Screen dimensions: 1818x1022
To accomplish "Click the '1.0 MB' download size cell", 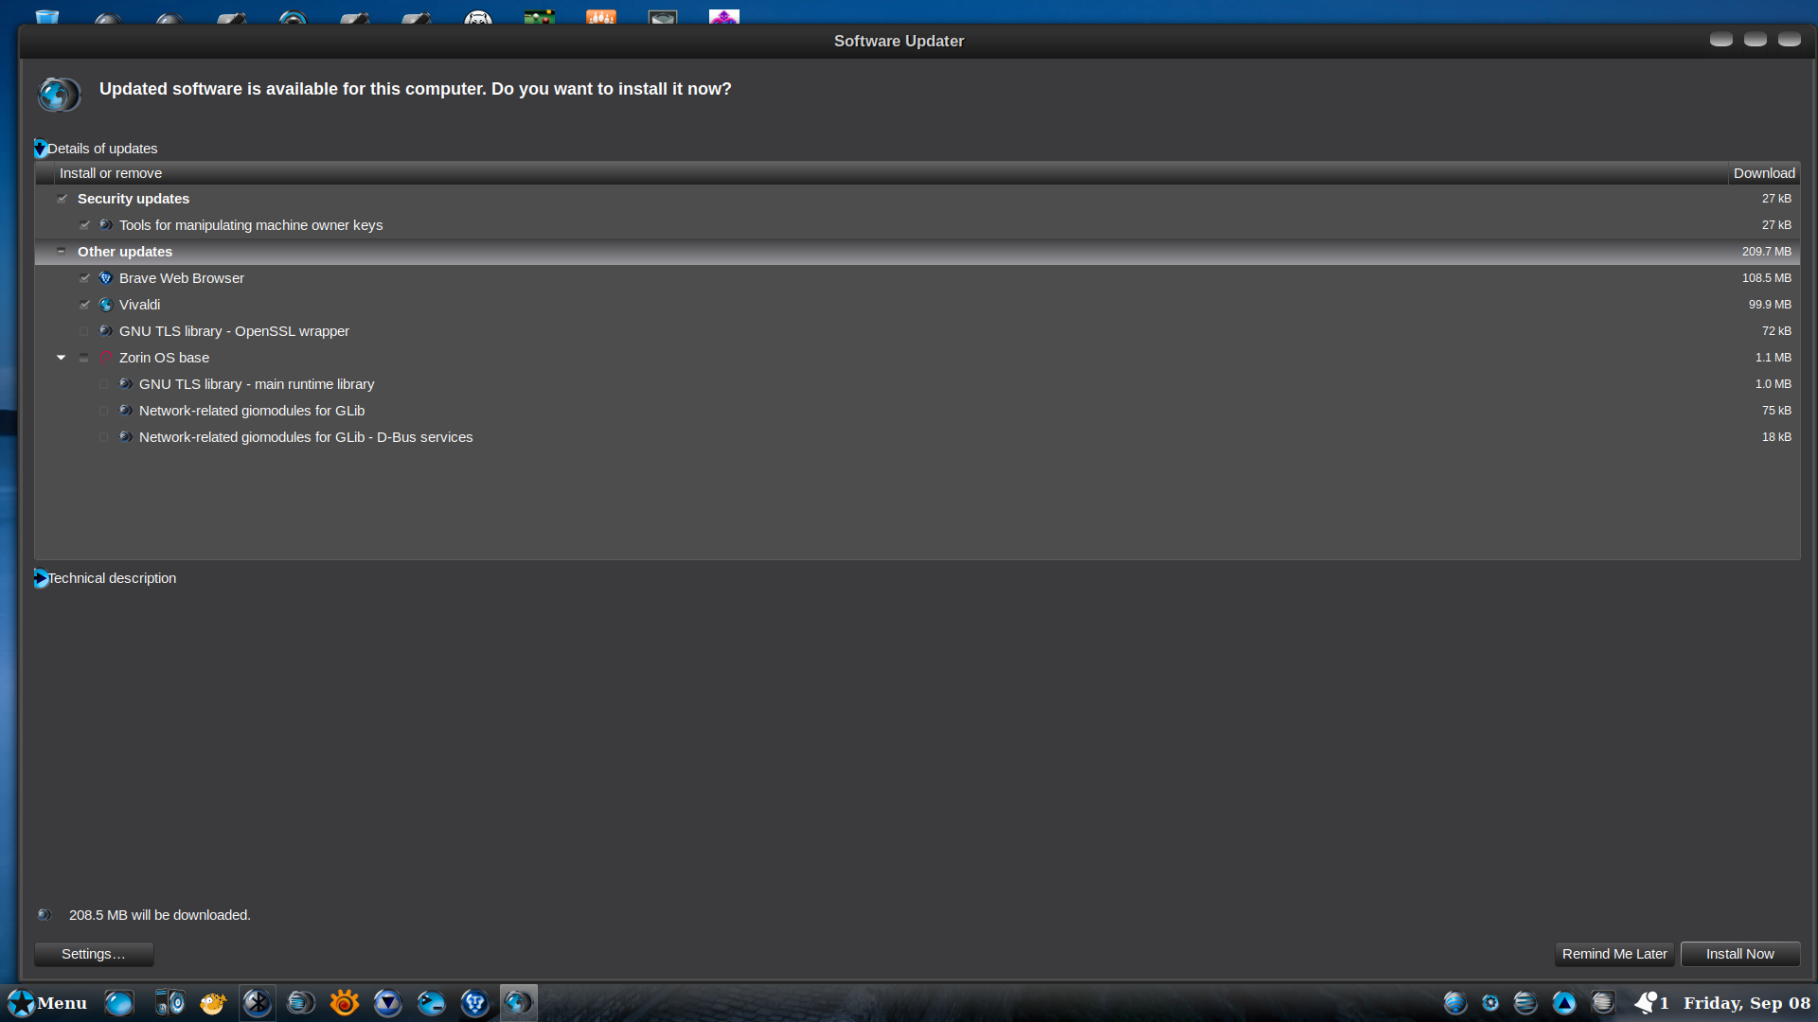I will pos(1773,384).
